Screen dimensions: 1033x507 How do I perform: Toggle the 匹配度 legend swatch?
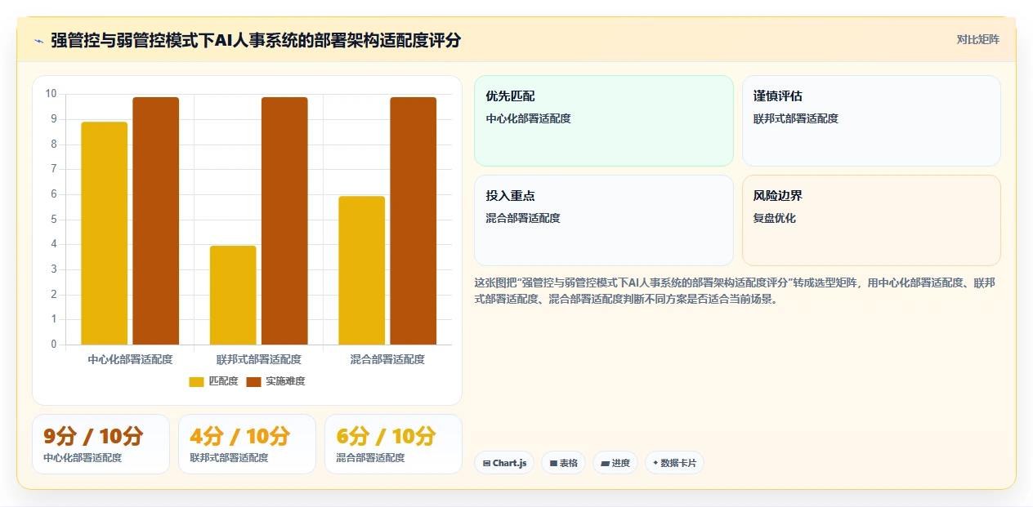196,381
